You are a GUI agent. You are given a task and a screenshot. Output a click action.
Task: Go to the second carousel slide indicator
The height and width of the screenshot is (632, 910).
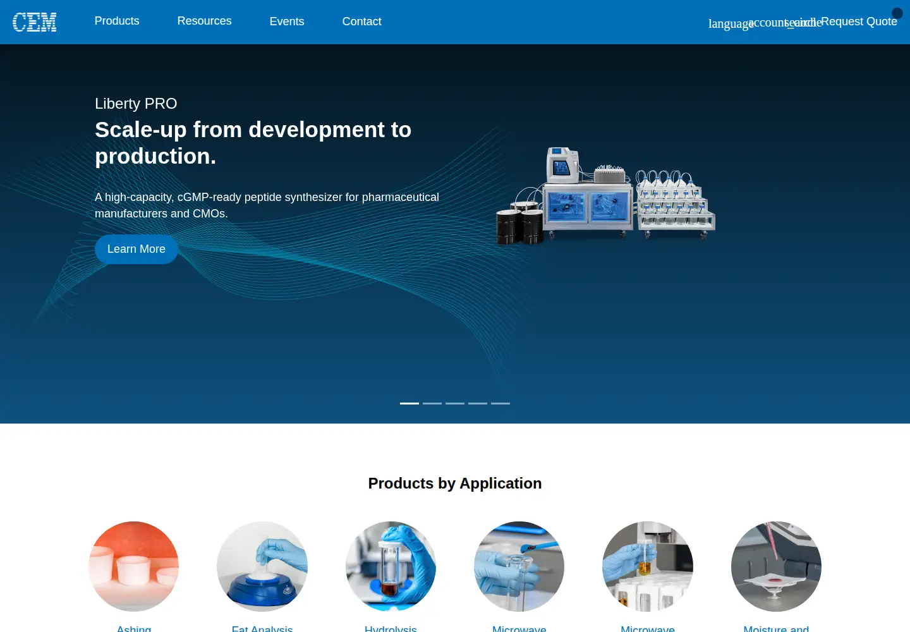(x=432, y=403)
